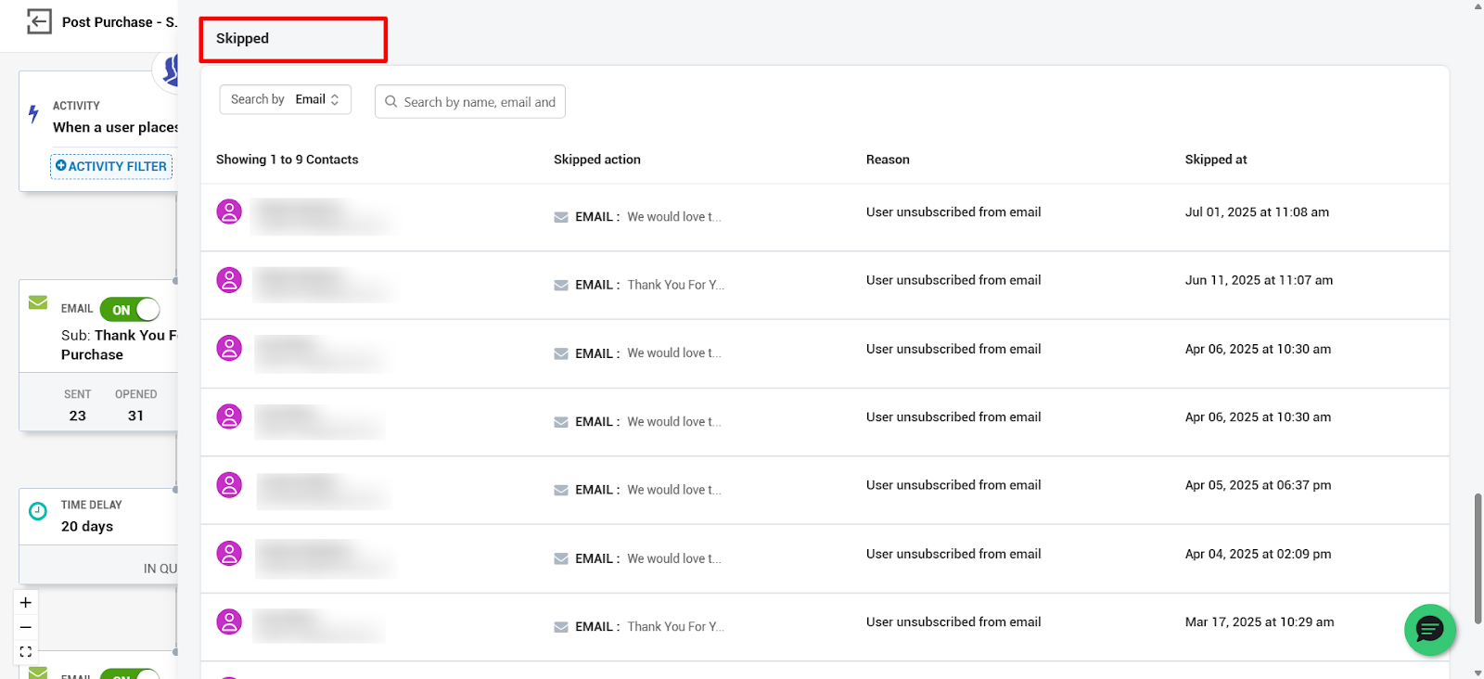Click 'We would love t...' in Apr 05 row
This screenshot has width=1484, height=679.
click(674, 490)
